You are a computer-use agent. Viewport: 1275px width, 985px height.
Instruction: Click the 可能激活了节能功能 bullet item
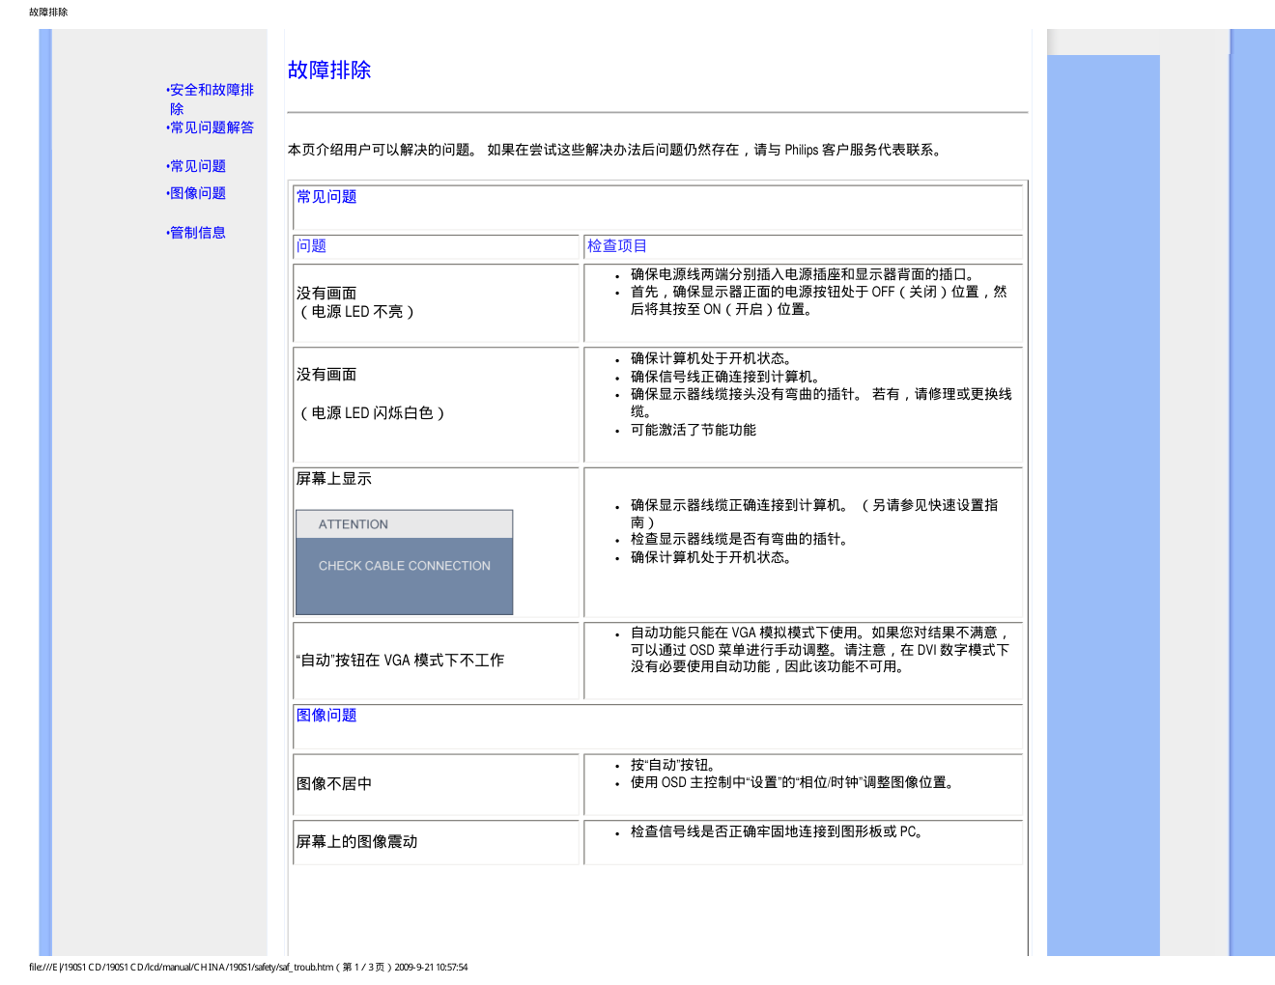[693, 431]
